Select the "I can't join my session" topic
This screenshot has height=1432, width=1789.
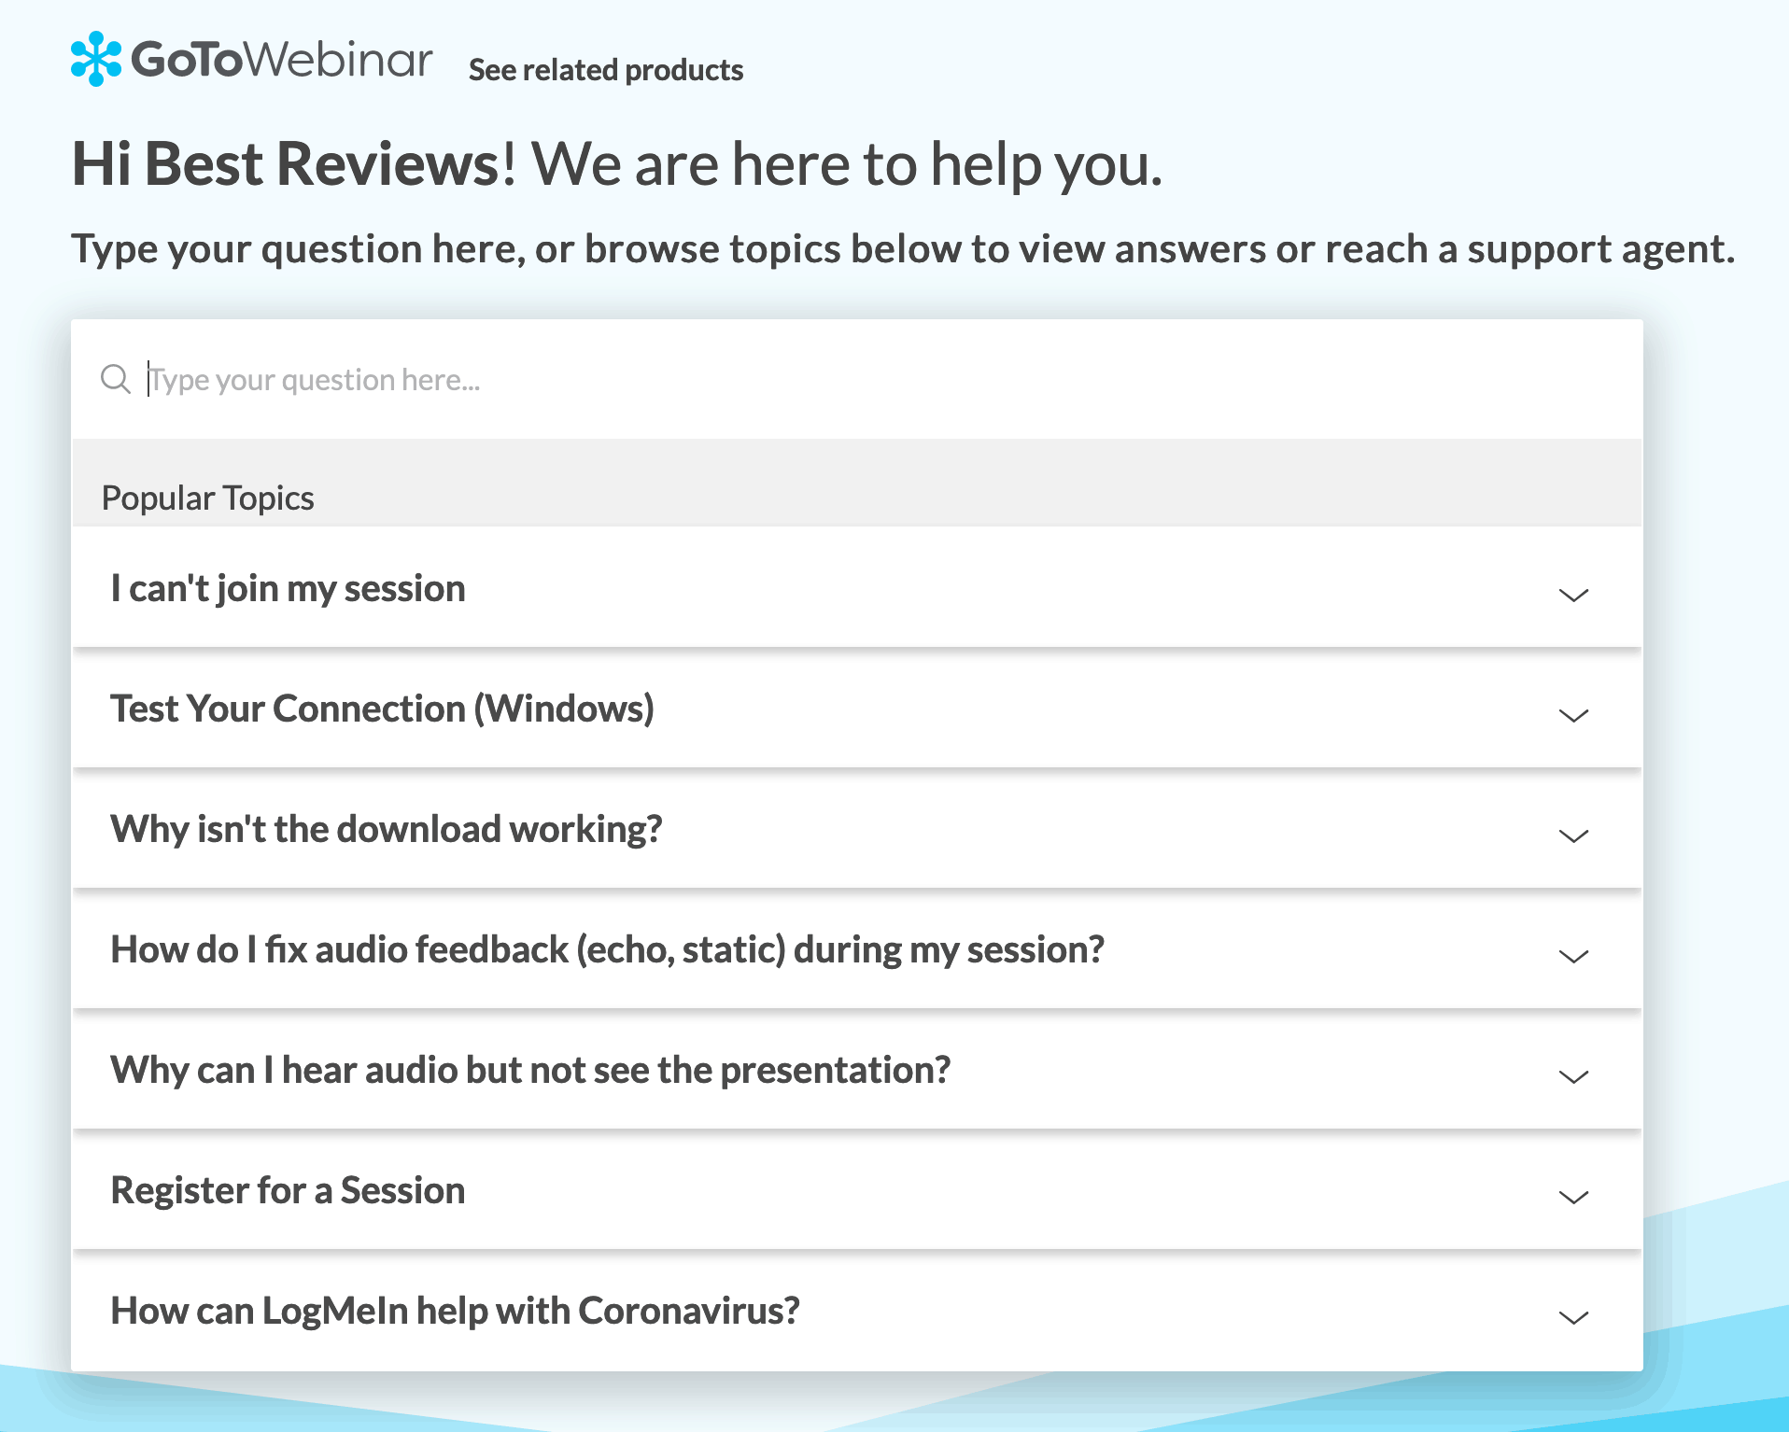pos(288,588)
